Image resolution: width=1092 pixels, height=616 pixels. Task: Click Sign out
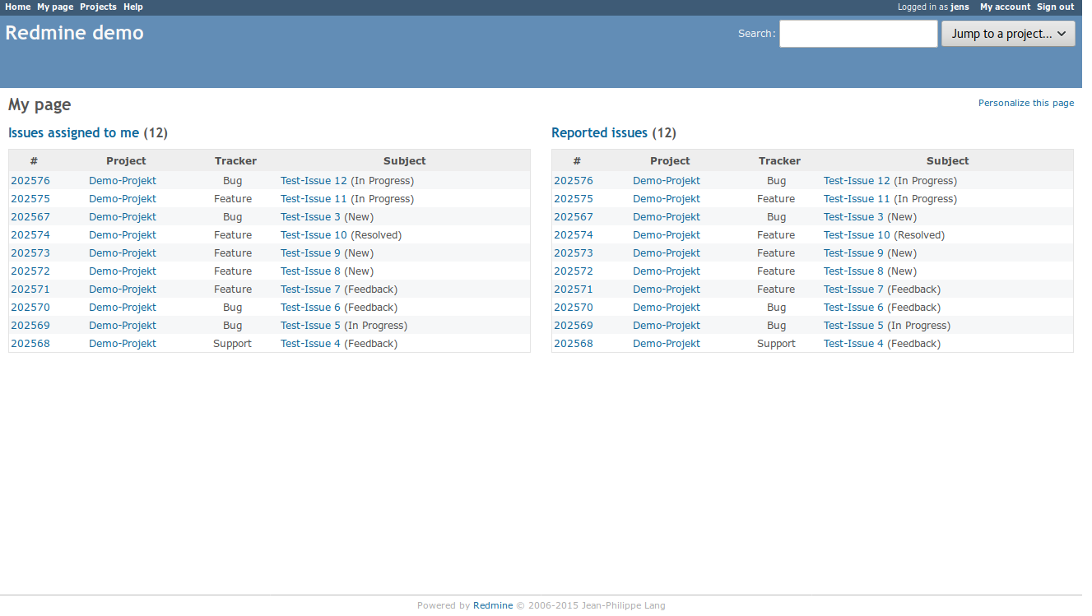1055,7
